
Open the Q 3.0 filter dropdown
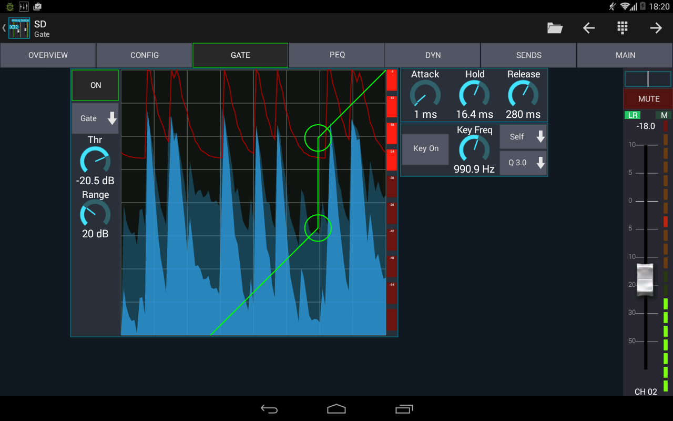click(x=523, y=163)
